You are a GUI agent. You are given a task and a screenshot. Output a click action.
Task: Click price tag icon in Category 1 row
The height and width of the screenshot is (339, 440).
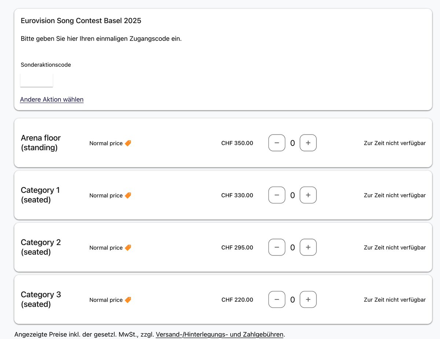[x=128, y=195]
